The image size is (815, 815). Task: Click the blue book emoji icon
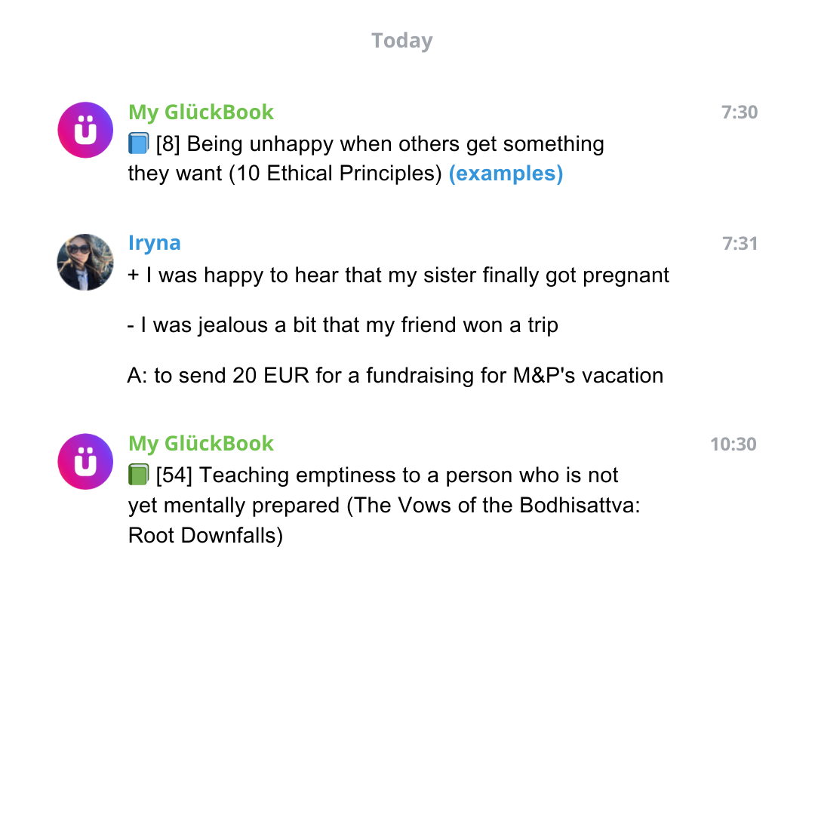tap(139, 143)
